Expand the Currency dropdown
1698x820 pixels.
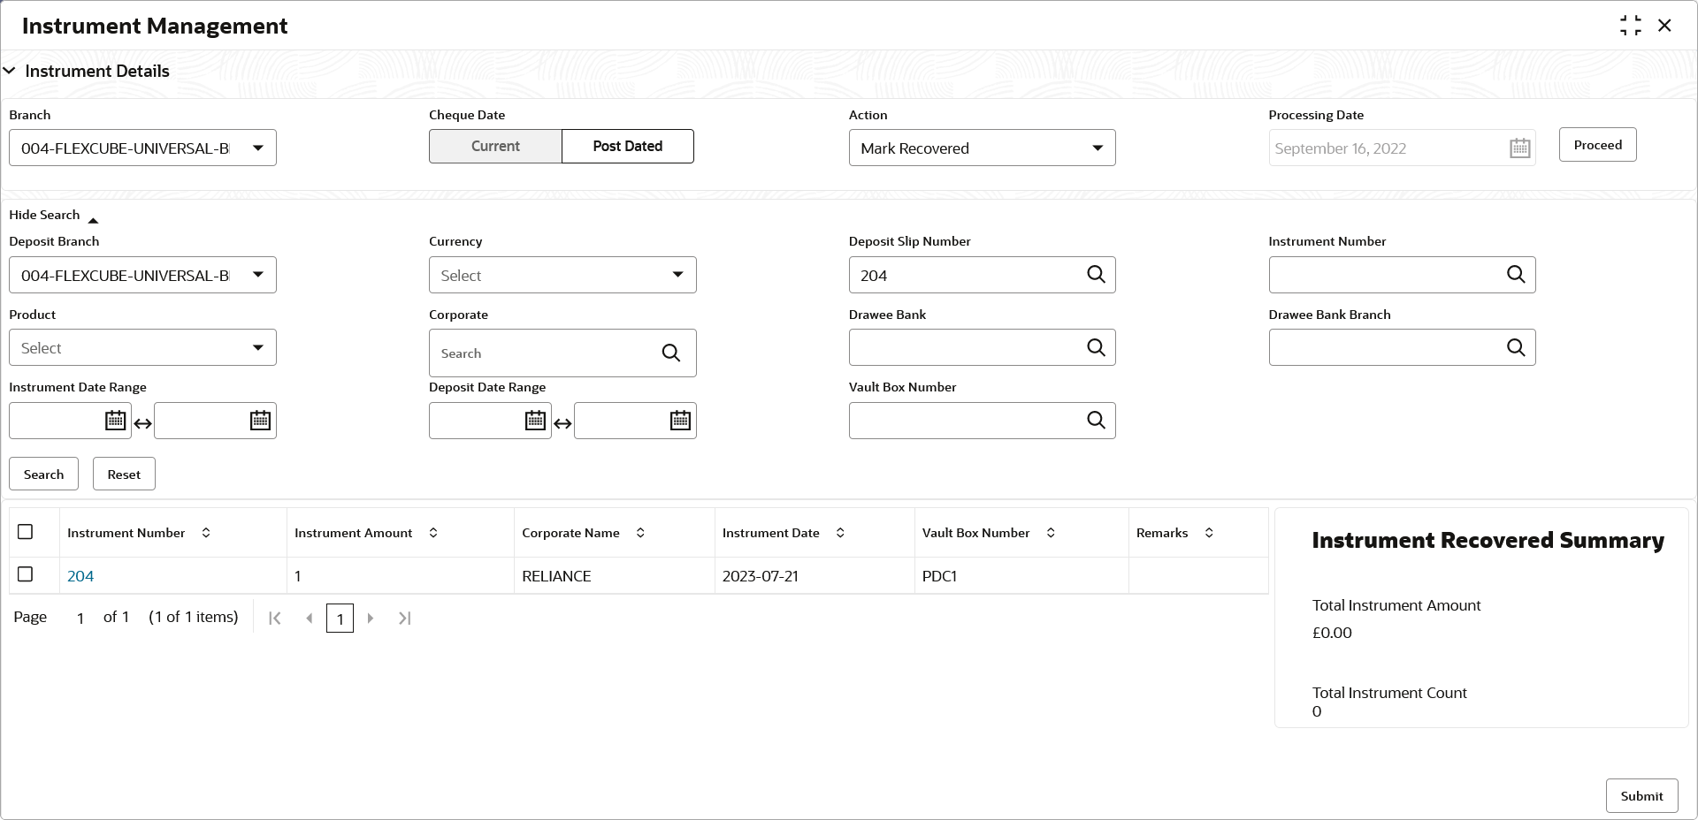(562, 275)
